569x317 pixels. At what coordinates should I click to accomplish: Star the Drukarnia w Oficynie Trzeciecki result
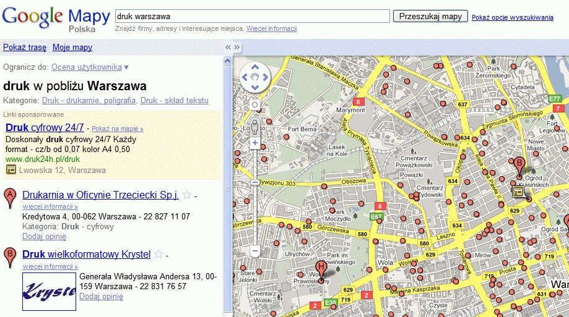click(187, 195)
